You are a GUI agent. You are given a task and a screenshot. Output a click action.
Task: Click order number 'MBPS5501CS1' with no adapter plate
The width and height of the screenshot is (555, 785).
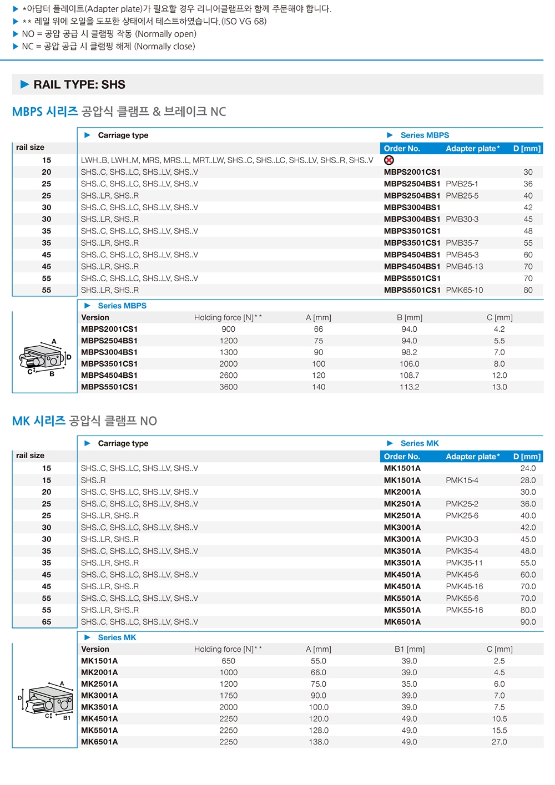412,278
